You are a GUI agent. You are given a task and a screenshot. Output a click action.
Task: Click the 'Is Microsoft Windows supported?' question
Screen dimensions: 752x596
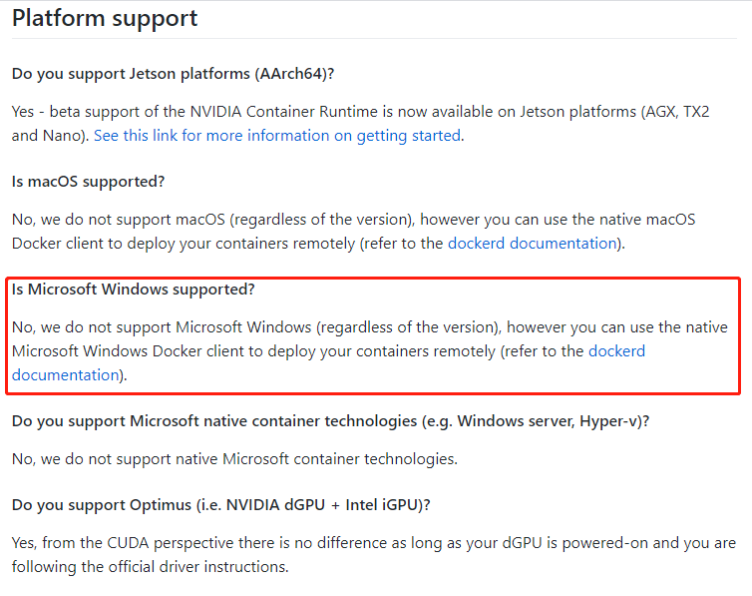(134, 290)
